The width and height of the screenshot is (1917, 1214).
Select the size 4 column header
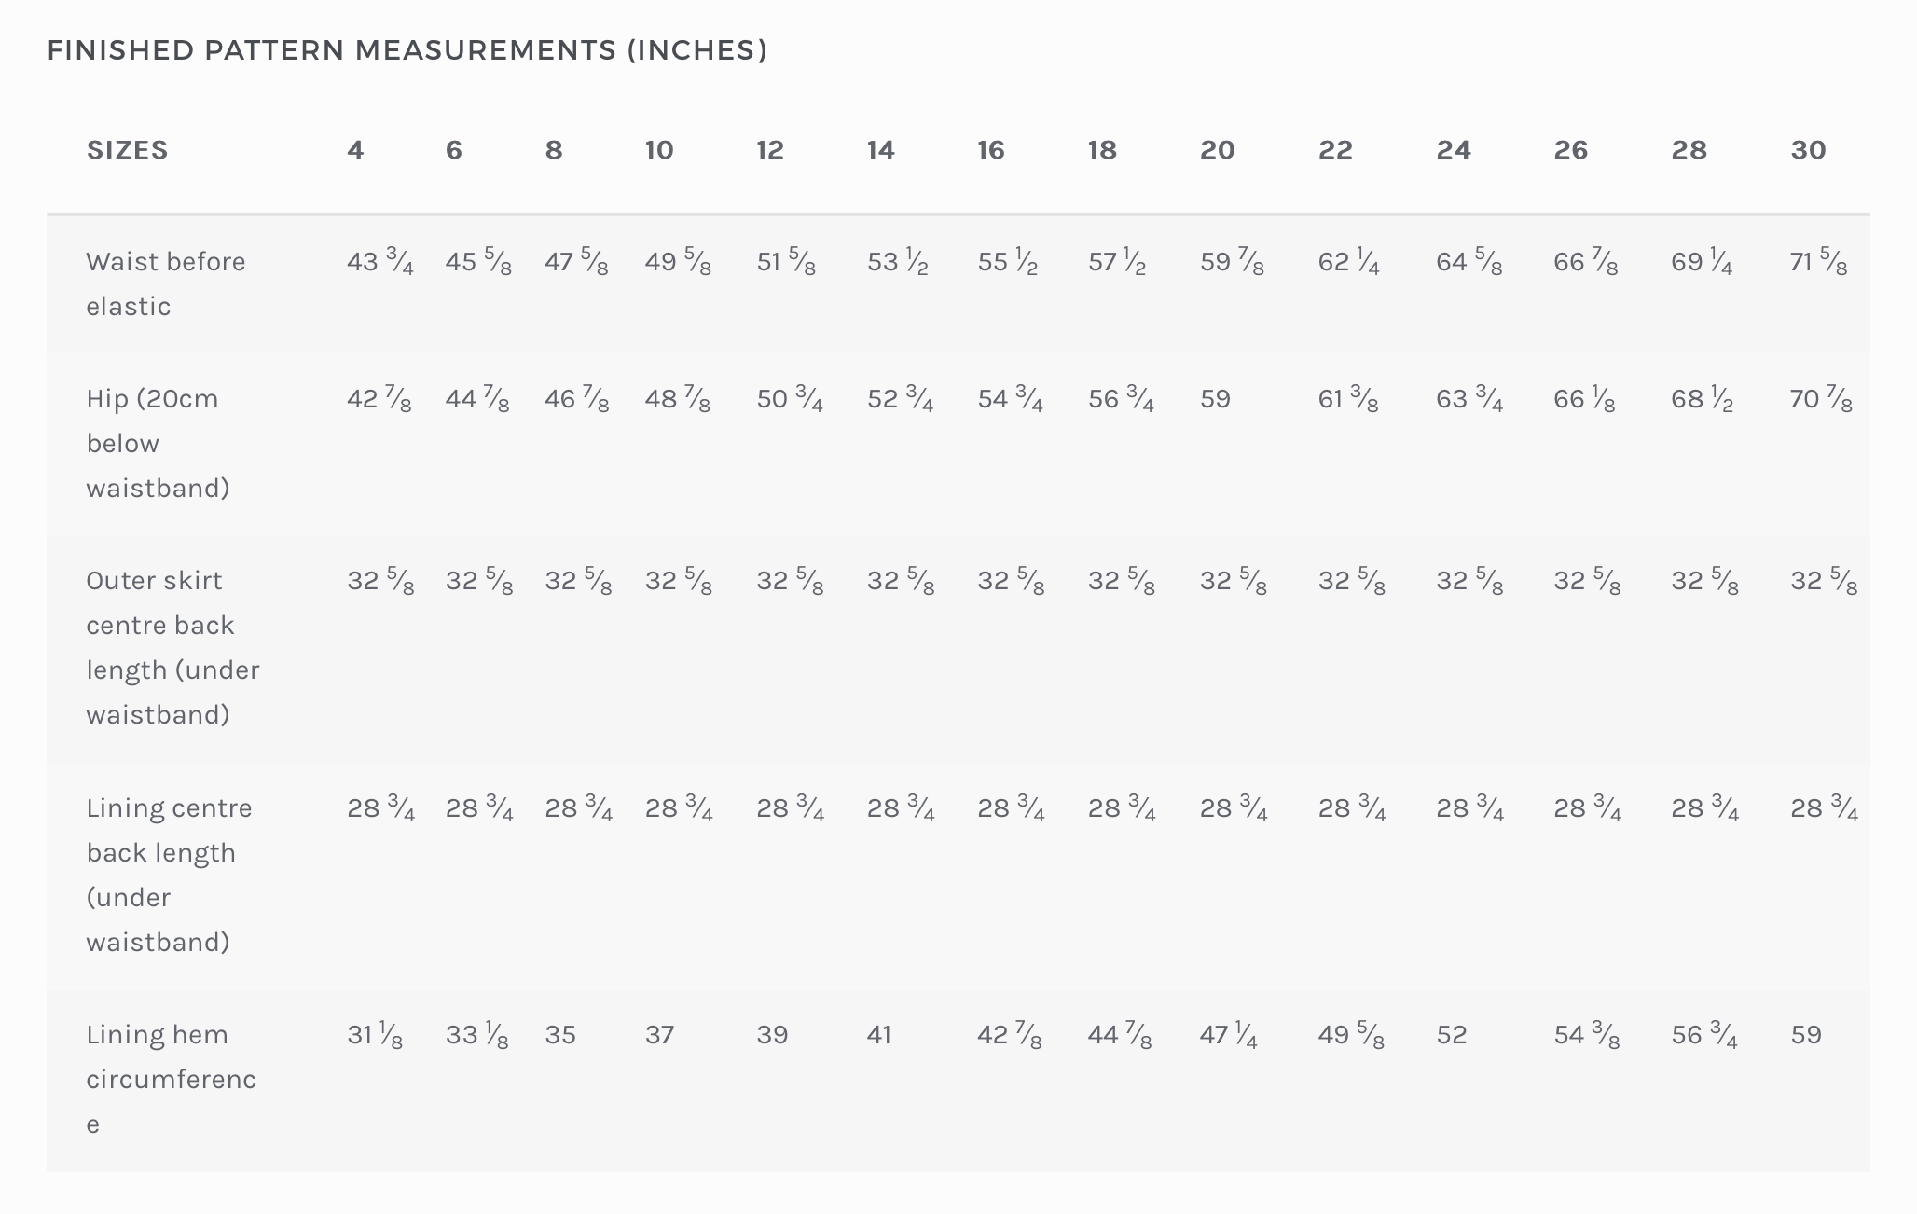355,150
